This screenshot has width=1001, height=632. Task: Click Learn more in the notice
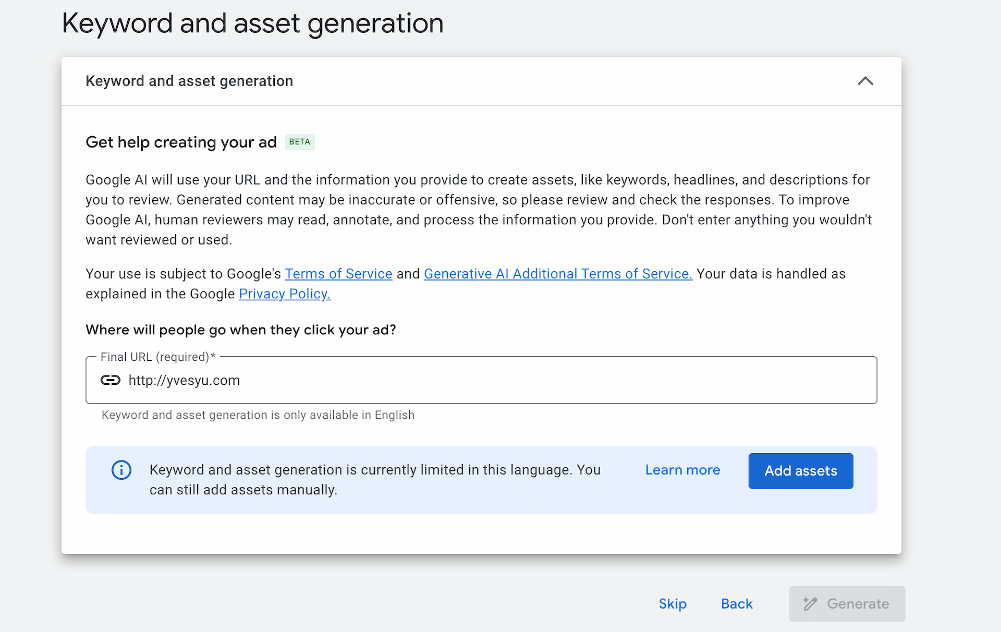point(682,470)
